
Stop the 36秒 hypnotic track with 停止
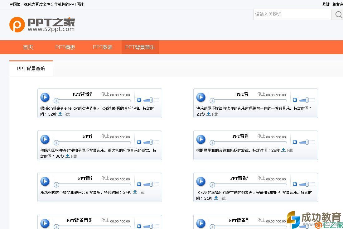click(105, 136)
